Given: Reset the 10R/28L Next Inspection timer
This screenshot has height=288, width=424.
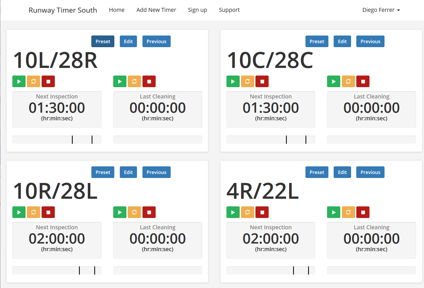Looking at the screenshot, I should pyautogui.click(x=33, y=212).
